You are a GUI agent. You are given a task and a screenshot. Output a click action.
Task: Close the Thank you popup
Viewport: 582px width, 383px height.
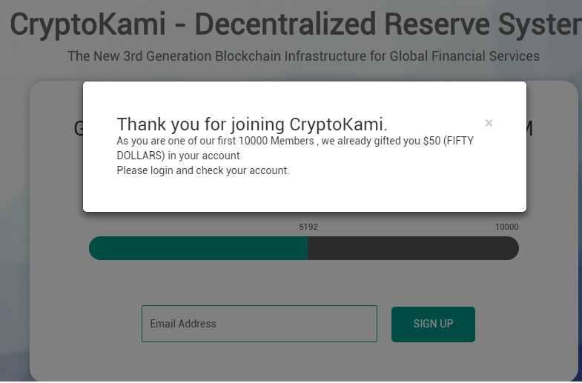pos(489,123)
